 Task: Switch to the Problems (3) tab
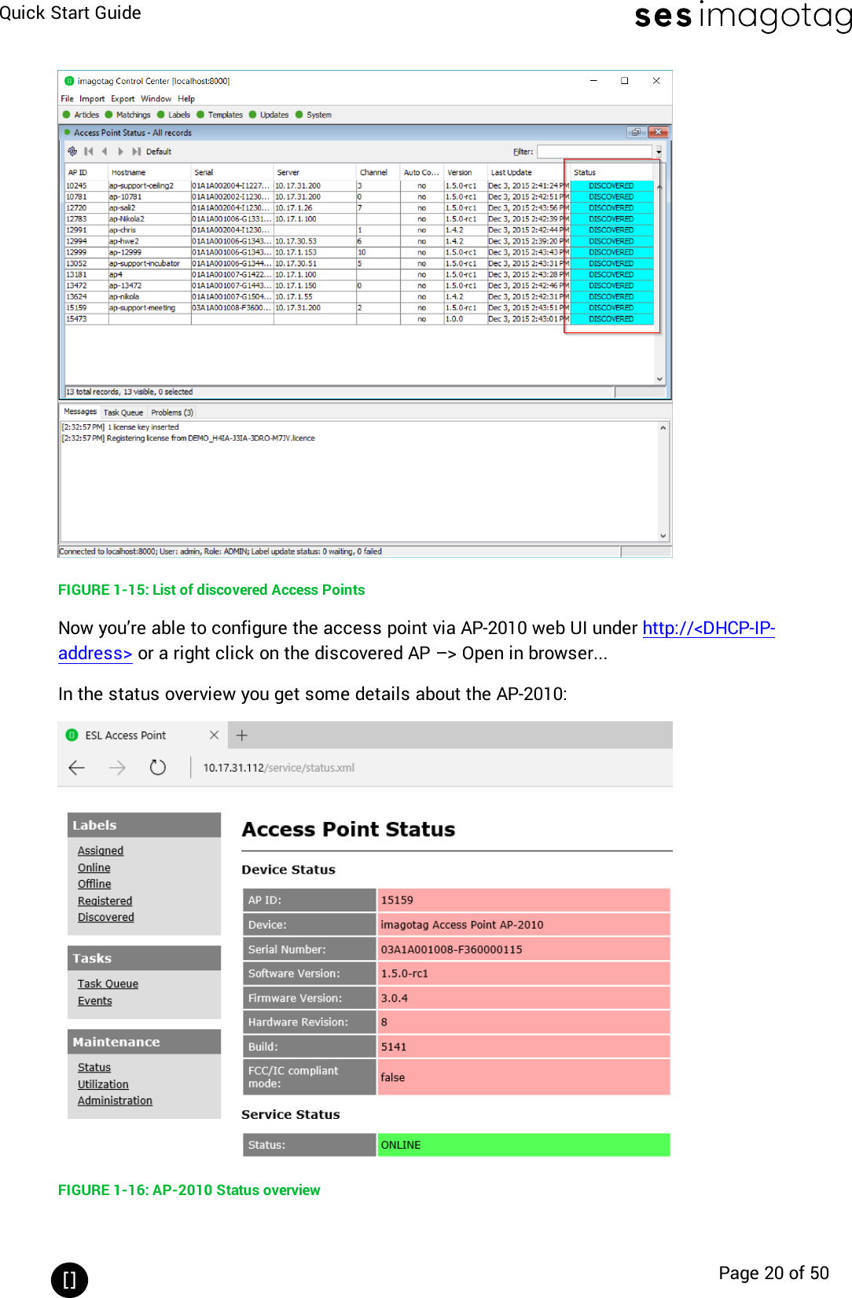[172, 412]
